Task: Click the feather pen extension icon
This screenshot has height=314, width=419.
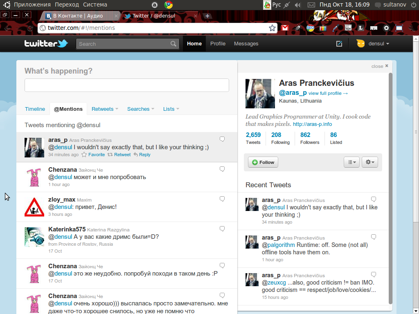Action: (x=297, y=28)
